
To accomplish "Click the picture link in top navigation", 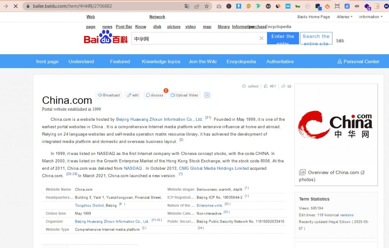I will click(174, 27).
